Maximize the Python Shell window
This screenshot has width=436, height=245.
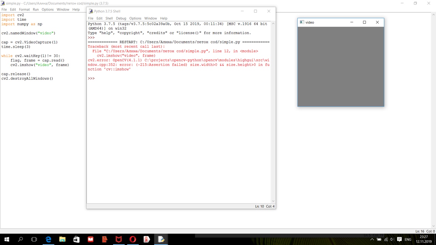255,11
